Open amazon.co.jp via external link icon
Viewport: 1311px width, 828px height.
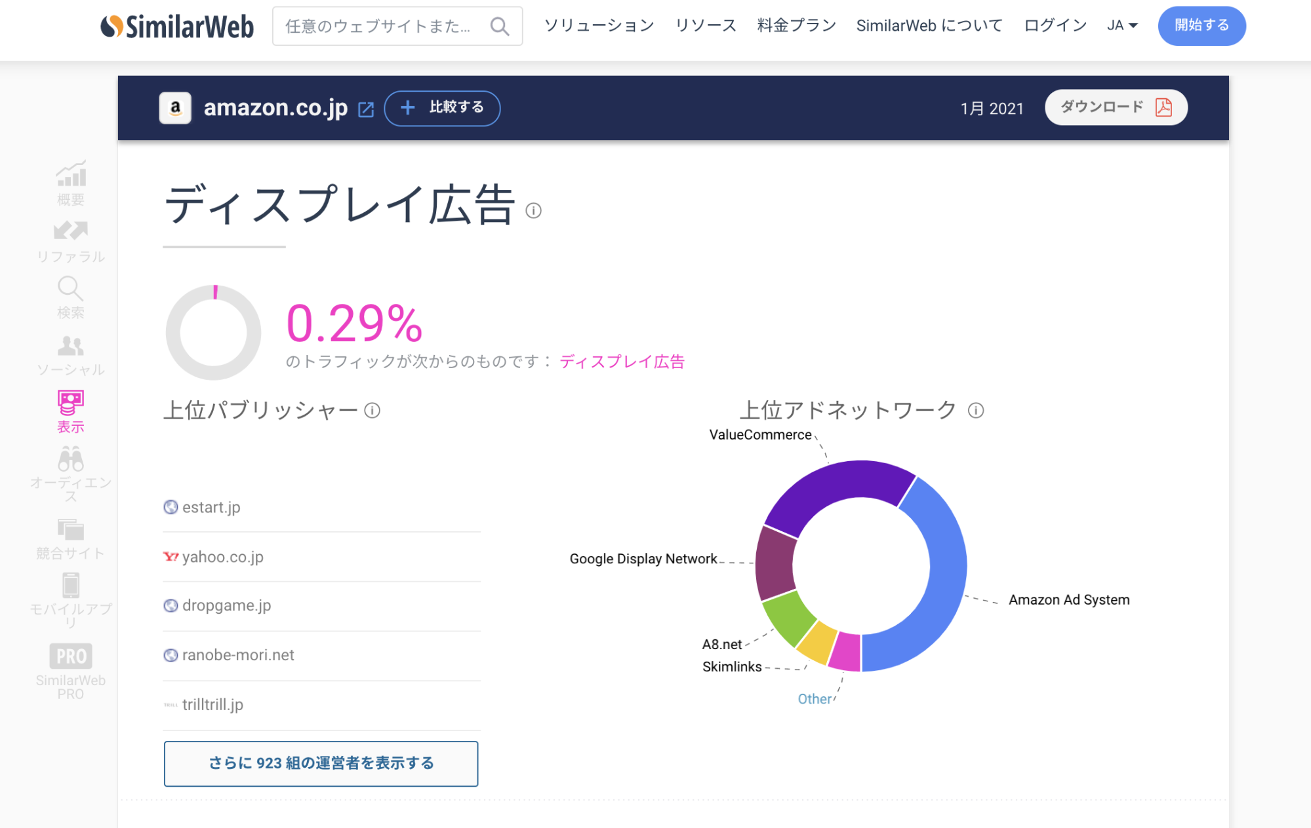366,109
